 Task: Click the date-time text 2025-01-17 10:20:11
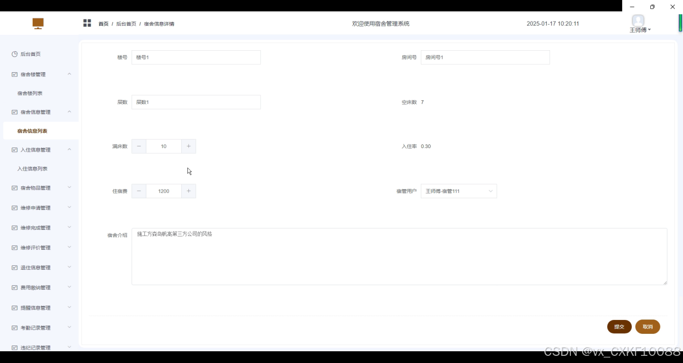553,24
